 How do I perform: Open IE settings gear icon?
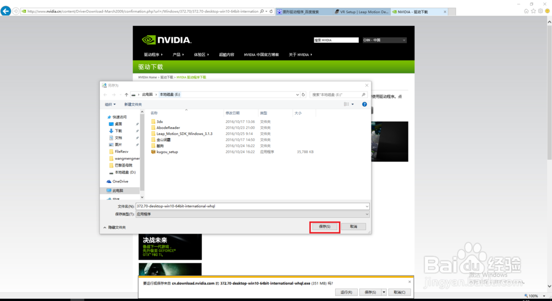click(x=540, y=11)
